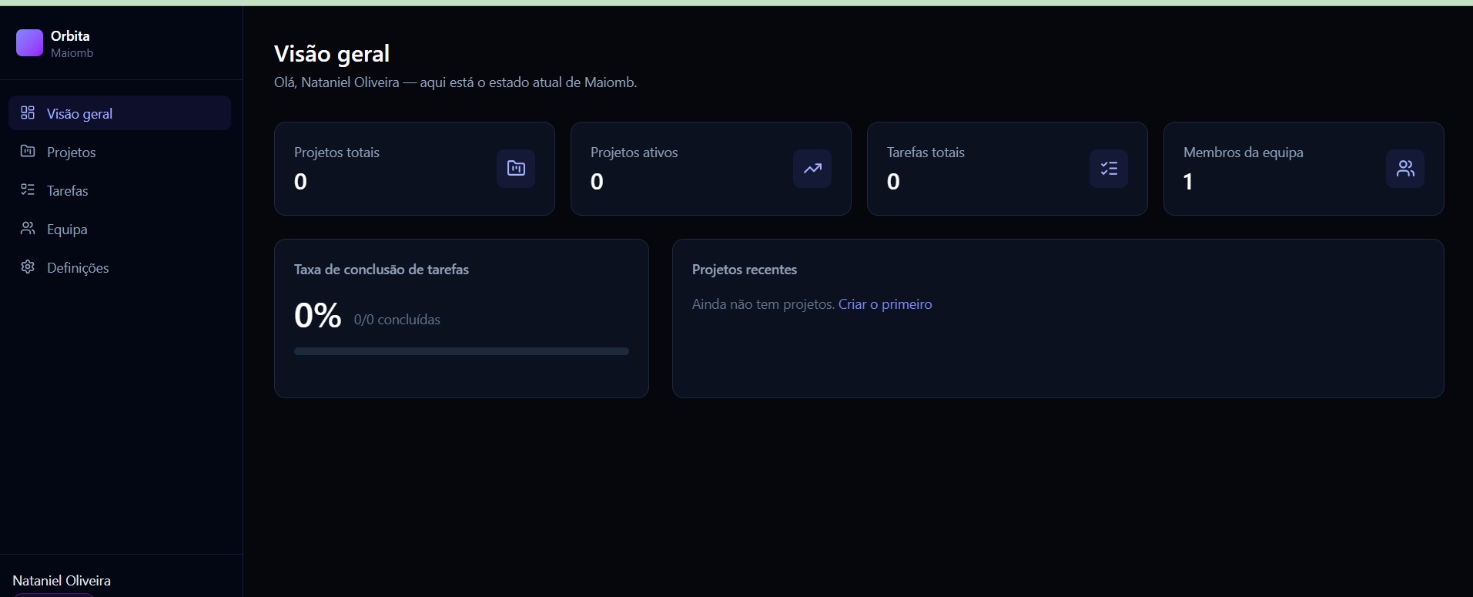Image resolution: width=1473 pixels, height=597 pixels.
Task: Click the task completion progress bar
Action: [x=461, y=351]
